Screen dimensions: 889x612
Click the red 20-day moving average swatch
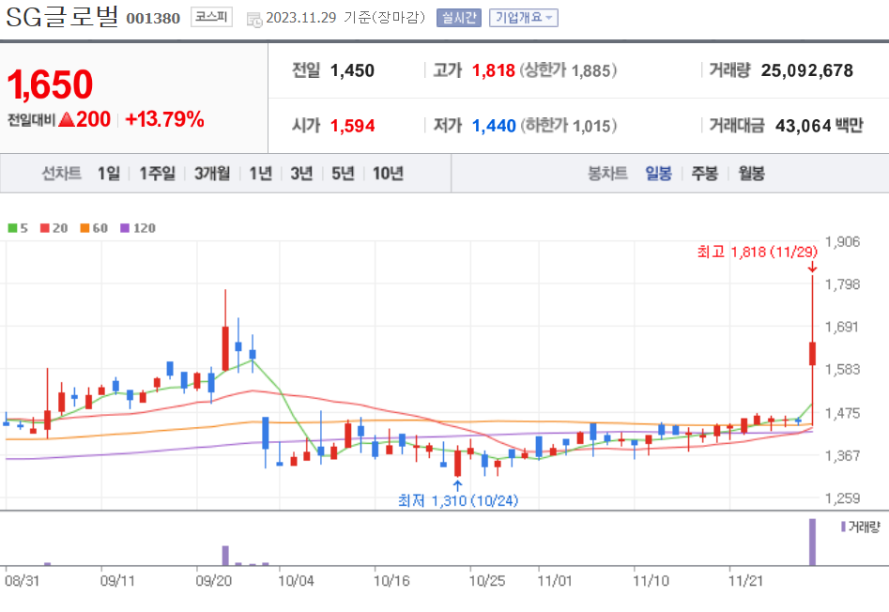pyautogui.click(x=45, y=228)
